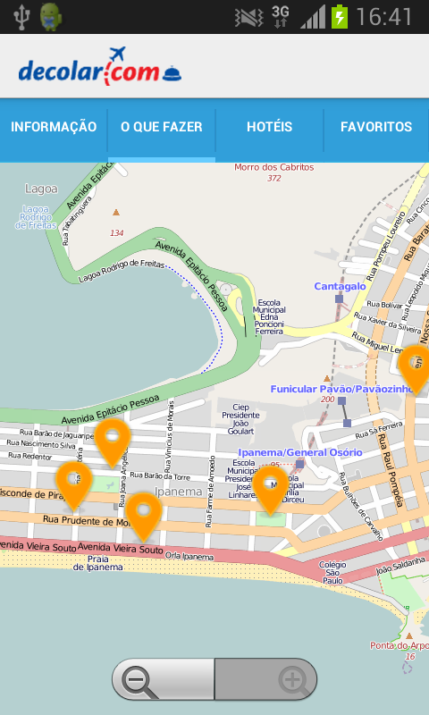This screenshot has height=715, width=429.
Task: Tap the battery charging indicator
Action: (x=340, y=17)
